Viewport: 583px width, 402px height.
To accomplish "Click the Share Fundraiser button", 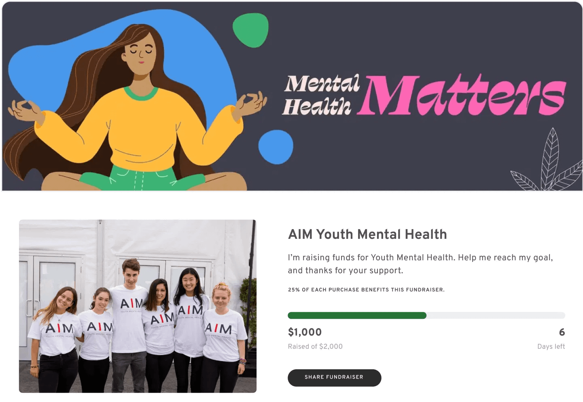I will (x=334, y=377).
